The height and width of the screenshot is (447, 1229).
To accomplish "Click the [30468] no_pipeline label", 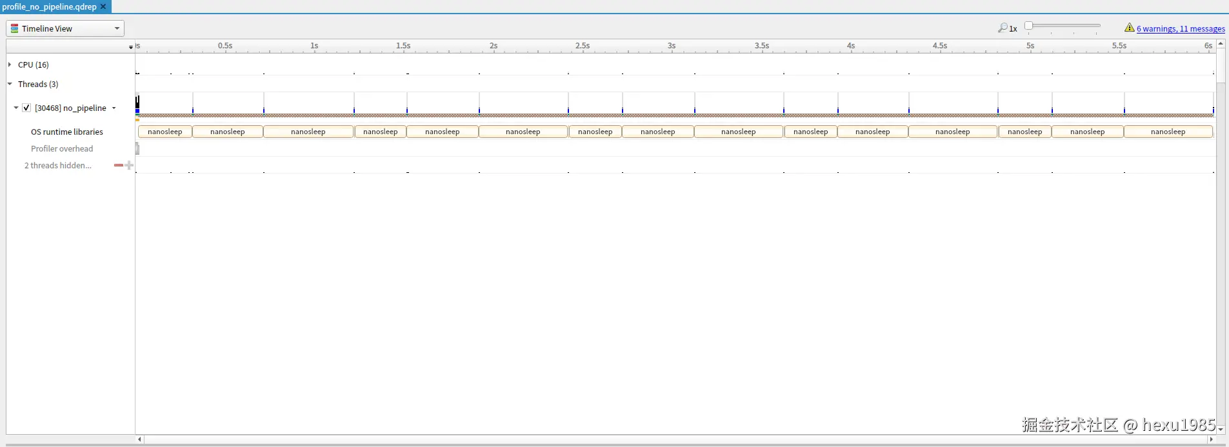I will pyautogui.click(x=70, y=108).
